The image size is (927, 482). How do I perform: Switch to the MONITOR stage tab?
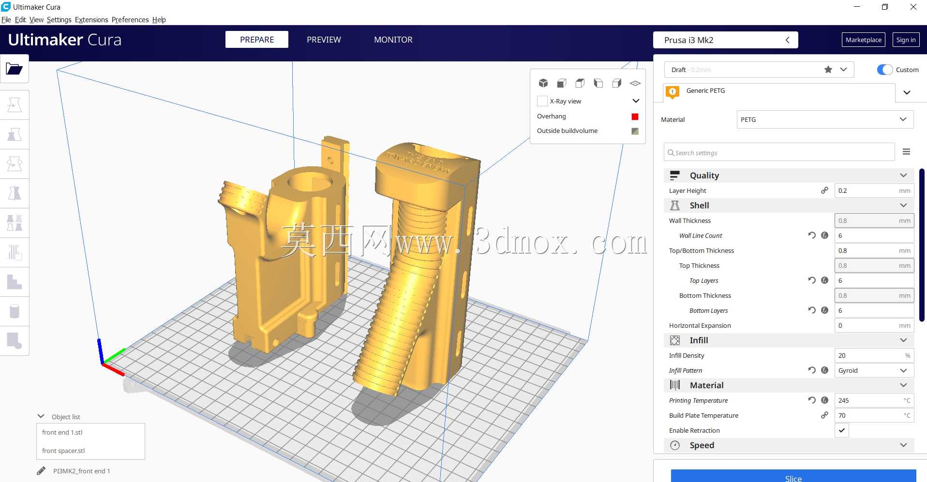coord(393,40)
